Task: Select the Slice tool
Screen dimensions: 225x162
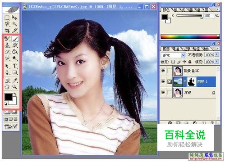Action: point(14,30)
